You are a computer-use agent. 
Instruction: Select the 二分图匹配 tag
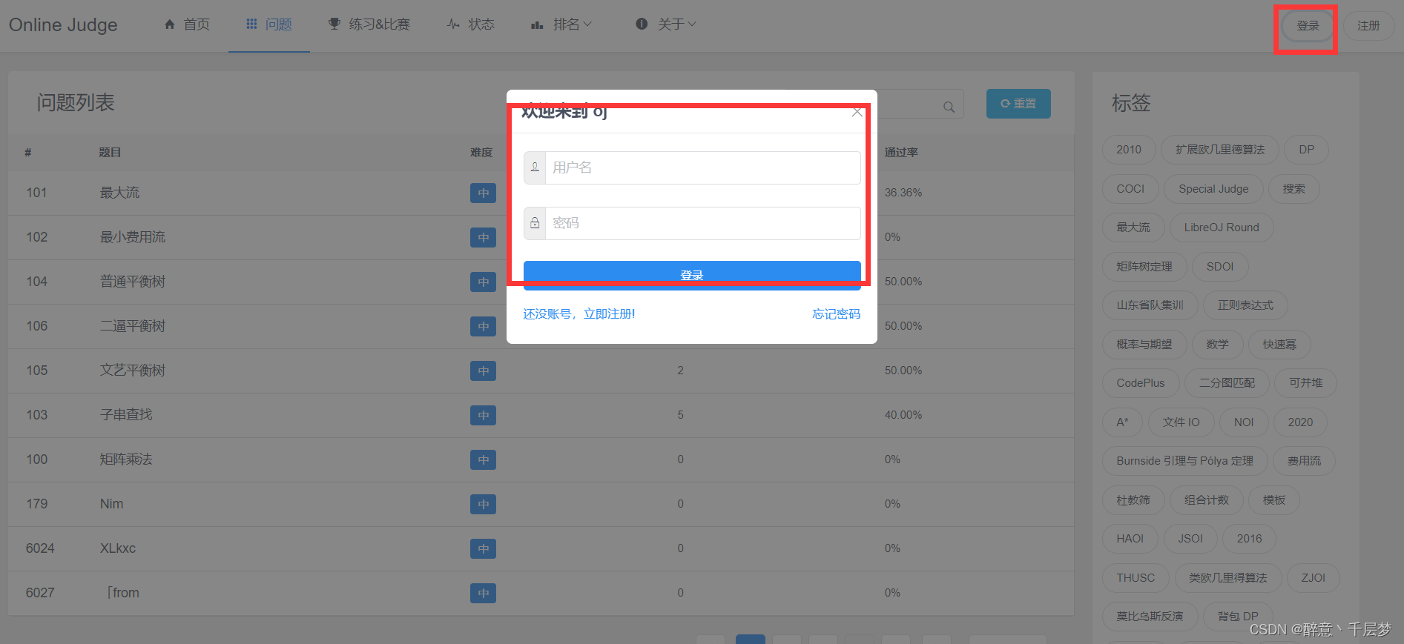point(1227,383)
